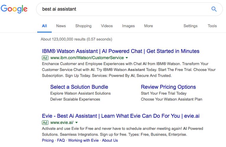The height and width of the screenshot is (147, 226).
Task: Switch to the Videos tab
Action: tap(107, 26)
